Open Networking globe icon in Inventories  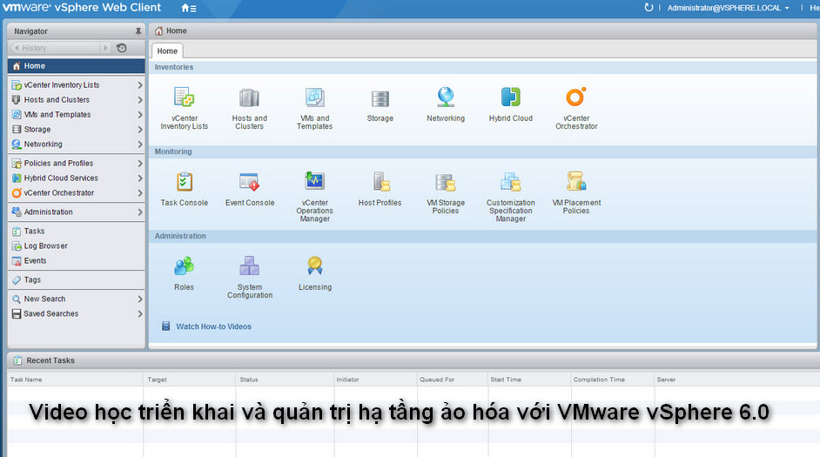pyautogui.click(x=446, y=97)
